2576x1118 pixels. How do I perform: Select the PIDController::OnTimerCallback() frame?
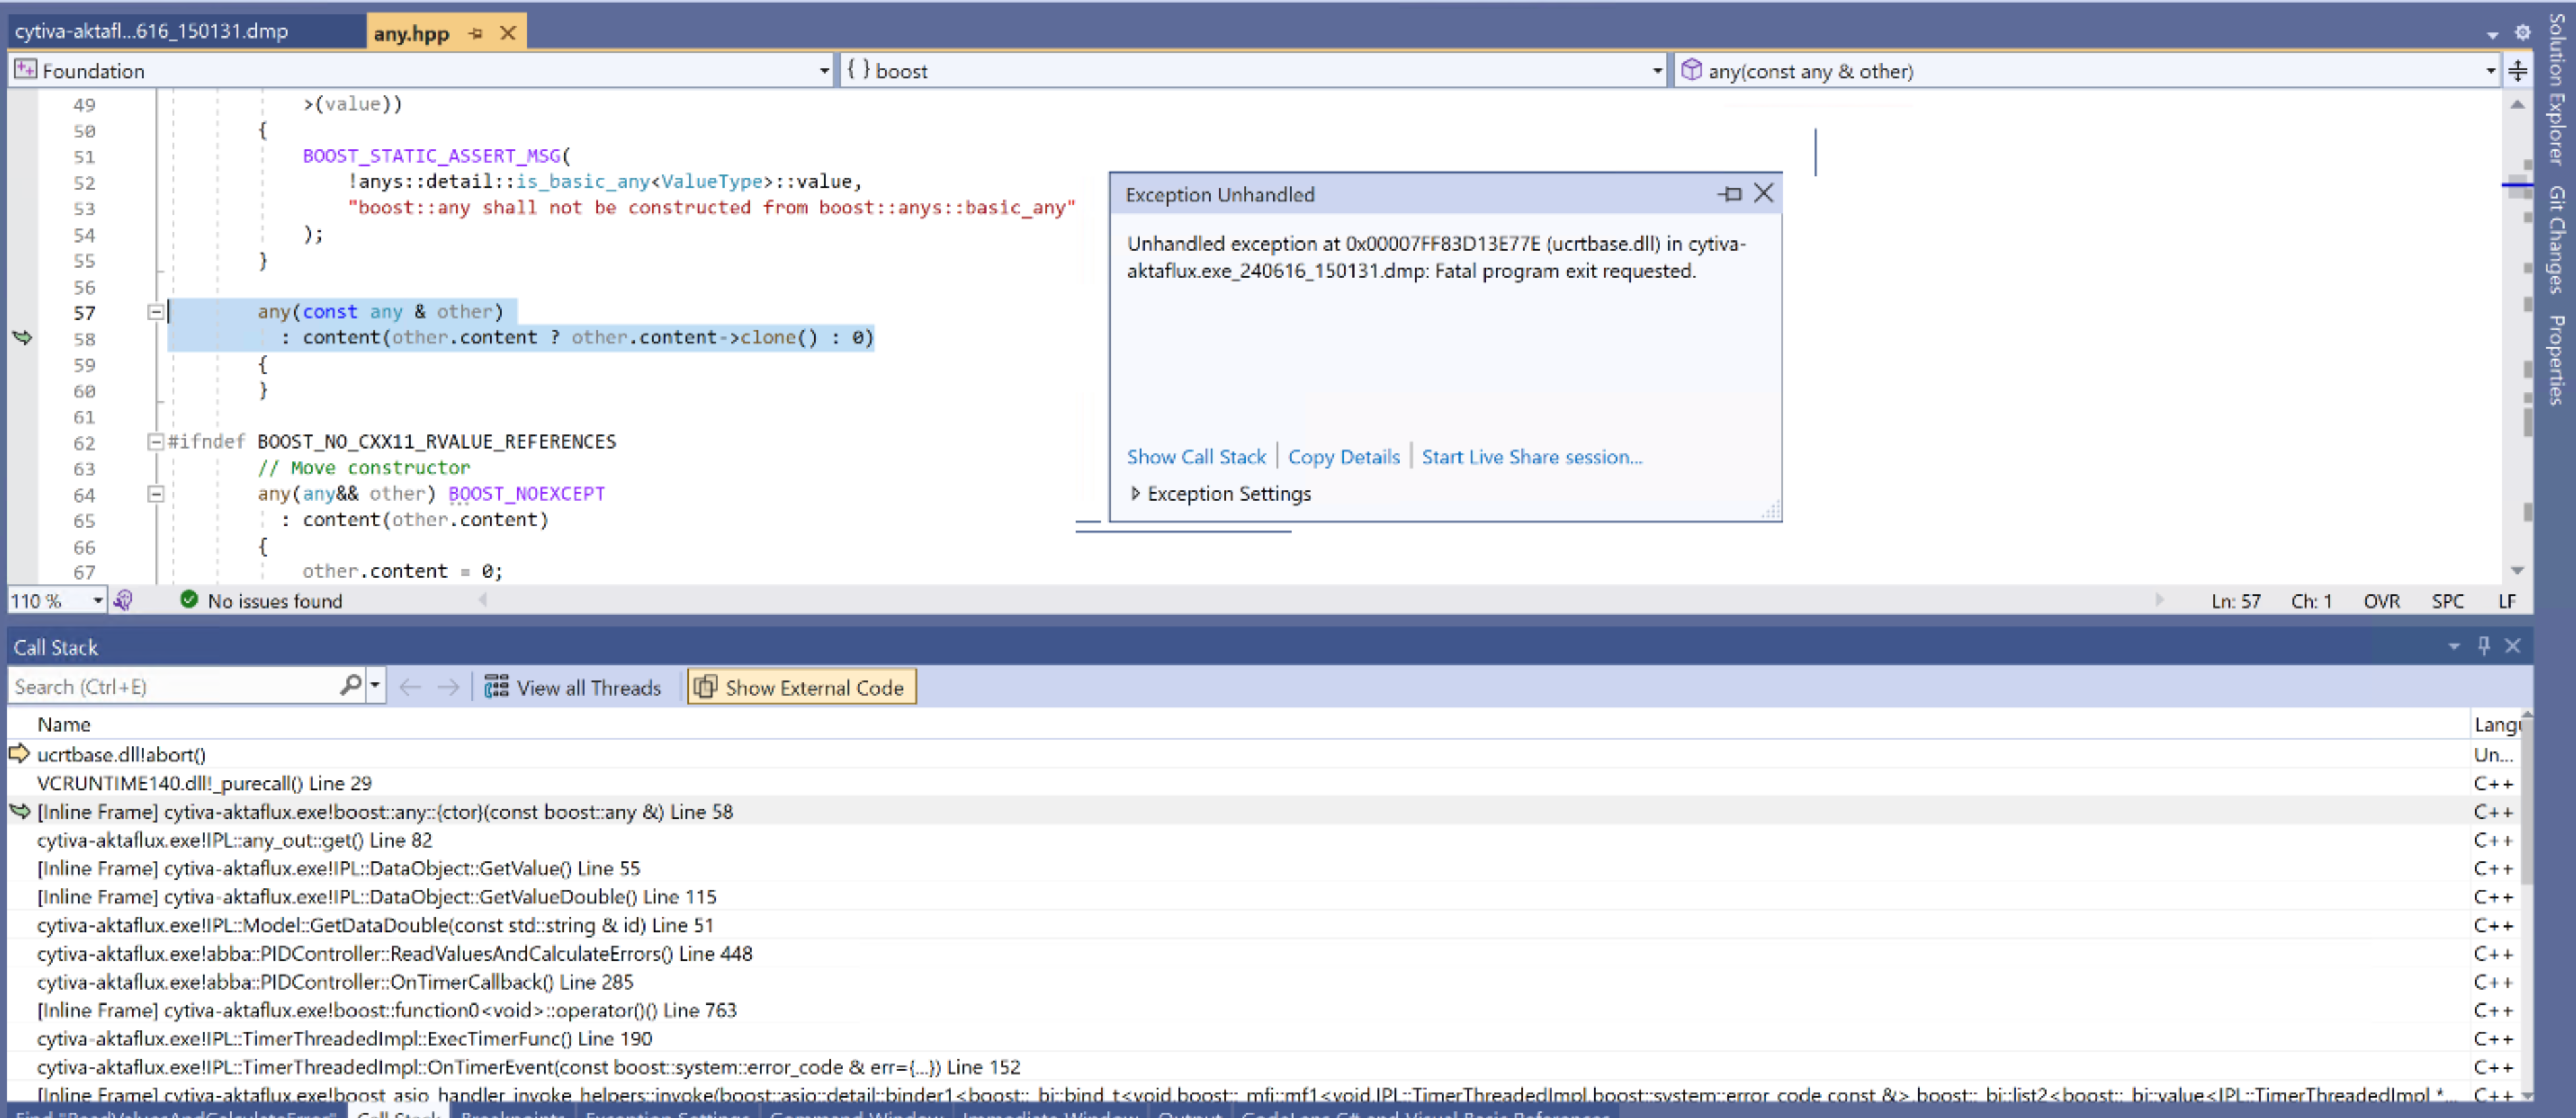(1239, 982)
